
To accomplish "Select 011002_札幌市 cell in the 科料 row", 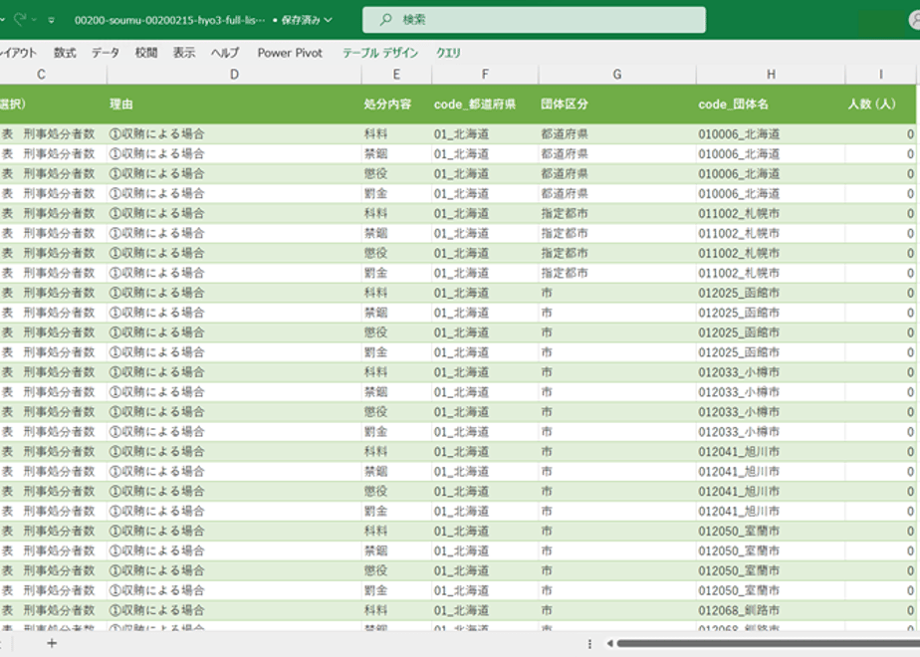I will pyautogui.click(x=771, y=213).
